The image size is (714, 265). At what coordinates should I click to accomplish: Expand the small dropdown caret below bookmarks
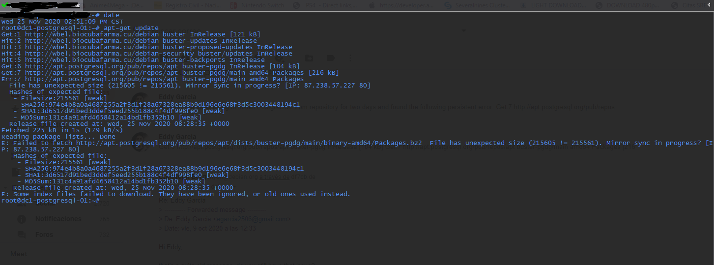[464, 30]
